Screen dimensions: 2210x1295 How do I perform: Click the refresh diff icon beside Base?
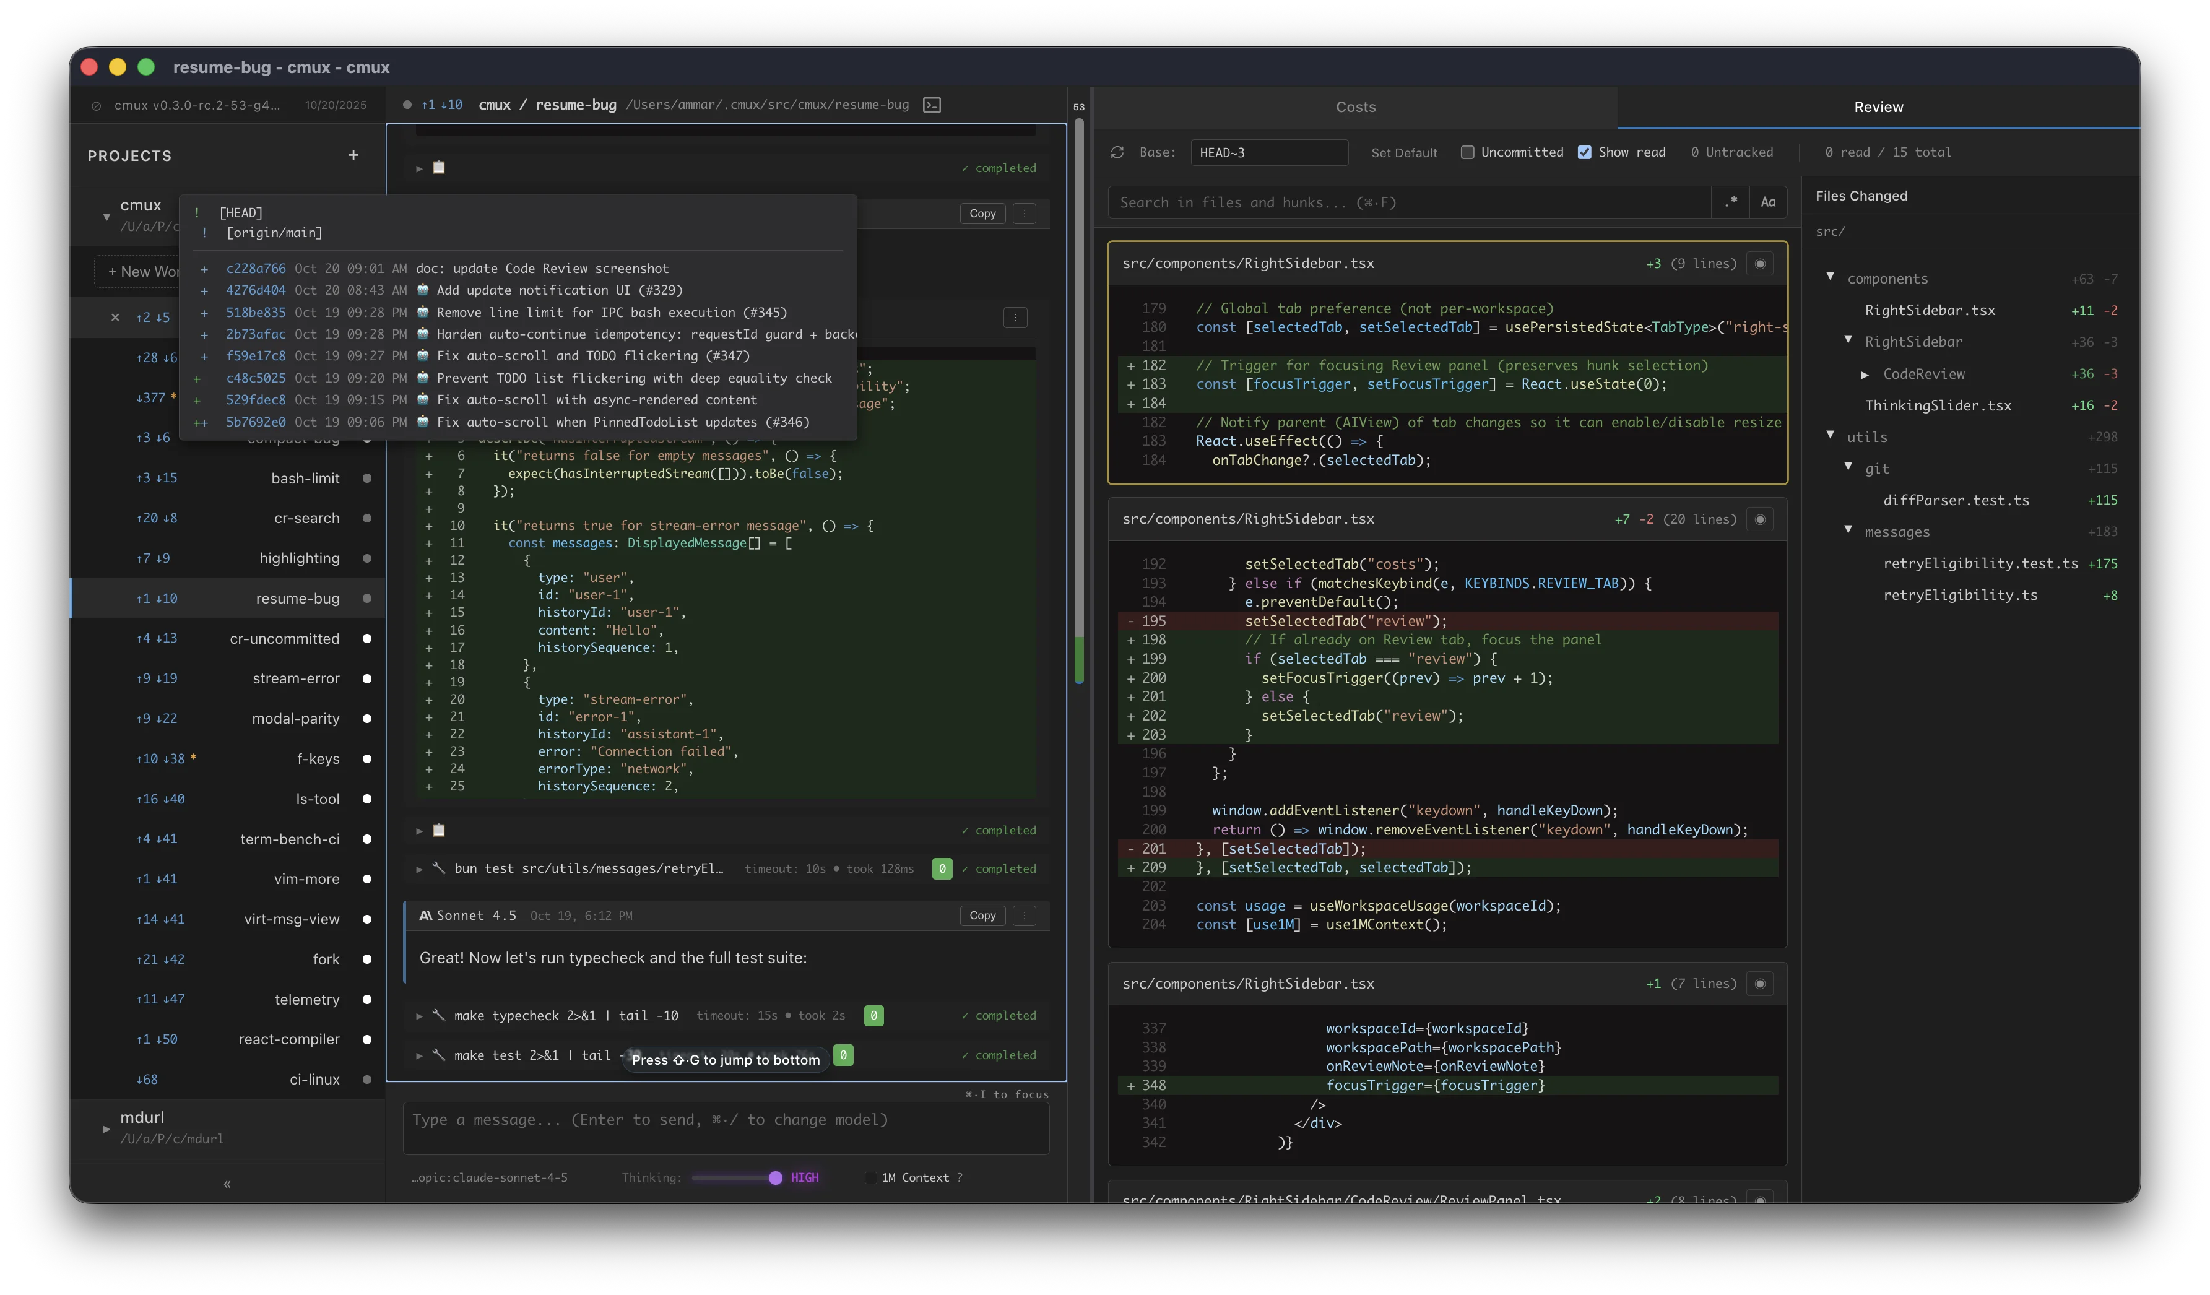[x=1116, y=152]
